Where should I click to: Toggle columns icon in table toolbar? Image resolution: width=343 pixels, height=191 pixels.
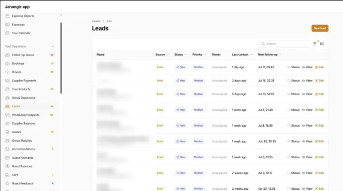tap(322, 44)
